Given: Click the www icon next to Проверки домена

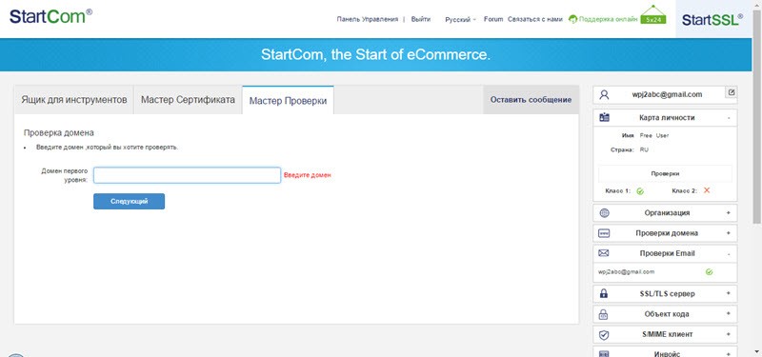Looking at the screenshot, I should (x=604, y=233).
